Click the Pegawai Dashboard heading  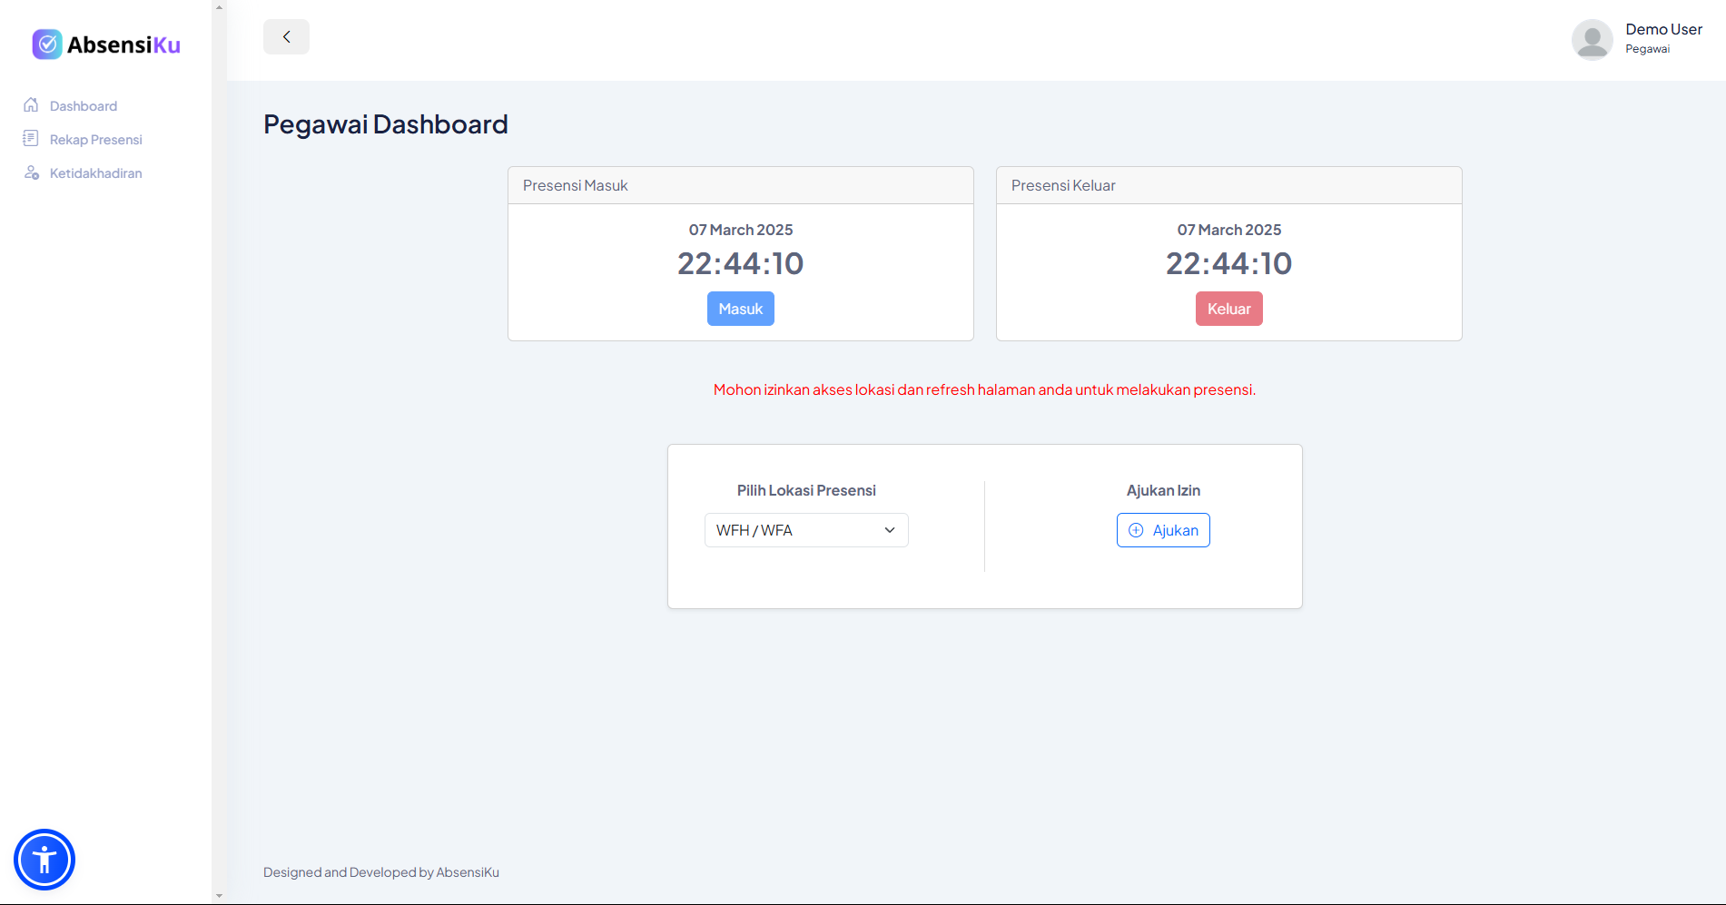coord(385,123)
